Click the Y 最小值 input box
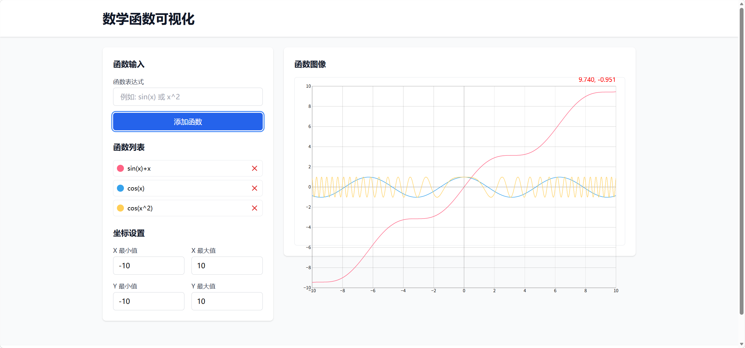Screen dimensions: 745x348 148,301
